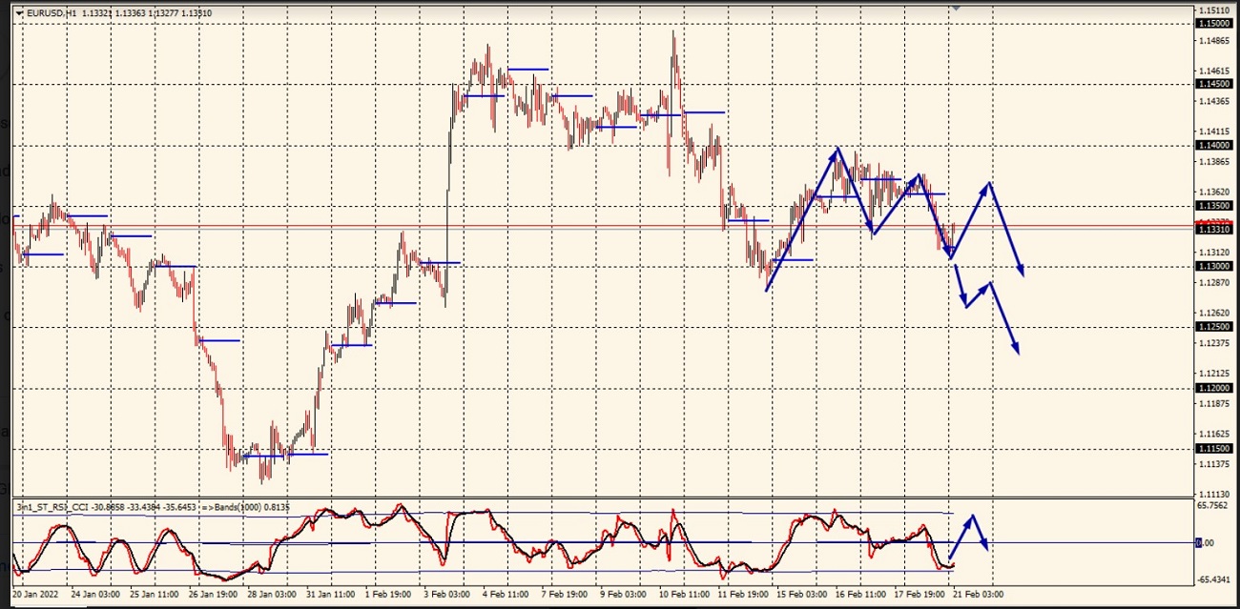Select the 1.14000 level price label
The width and height of the screenshot is (1240, 609).
point(1213,145)
